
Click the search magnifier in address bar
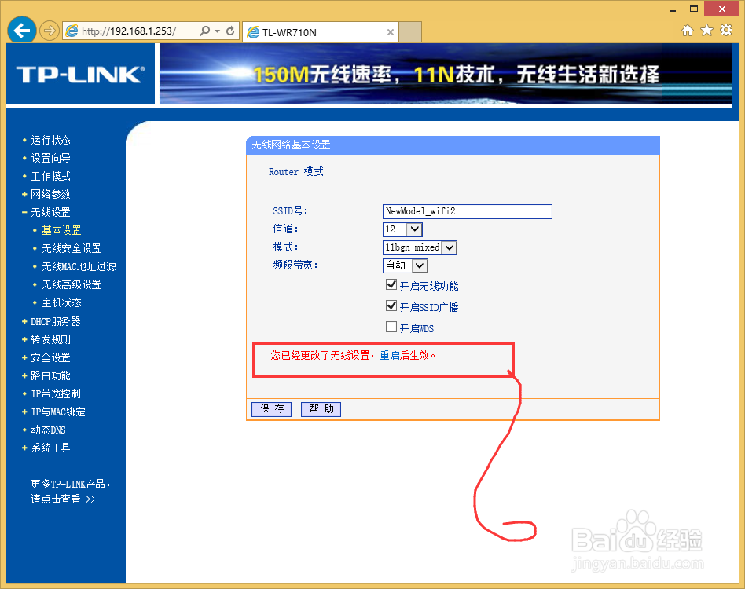coord(205,31)
